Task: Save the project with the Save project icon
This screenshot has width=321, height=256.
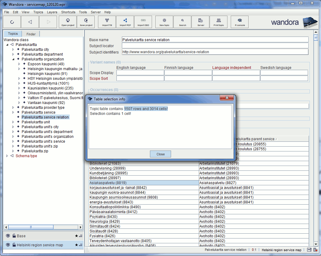Action: pos(86,22)
